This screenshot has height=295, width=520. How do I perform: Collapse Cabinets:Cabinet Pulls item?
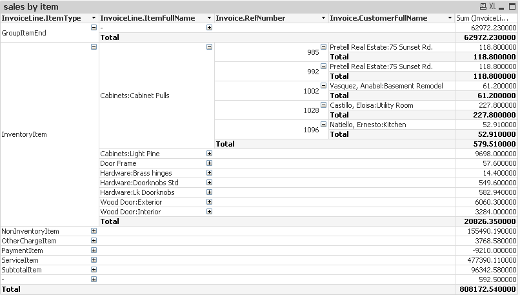coord(209,46)
